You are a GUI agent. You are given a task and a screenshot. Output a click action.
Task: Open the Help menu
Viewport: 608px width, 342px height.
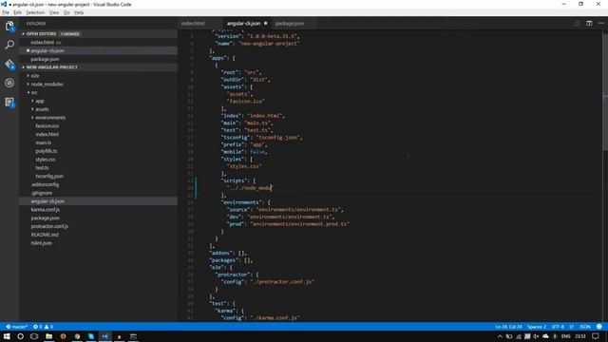pos(79,12)
